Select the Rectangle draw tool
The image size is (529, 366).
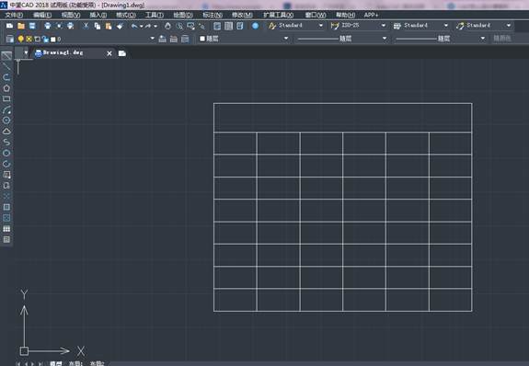(x=6, y=98)
